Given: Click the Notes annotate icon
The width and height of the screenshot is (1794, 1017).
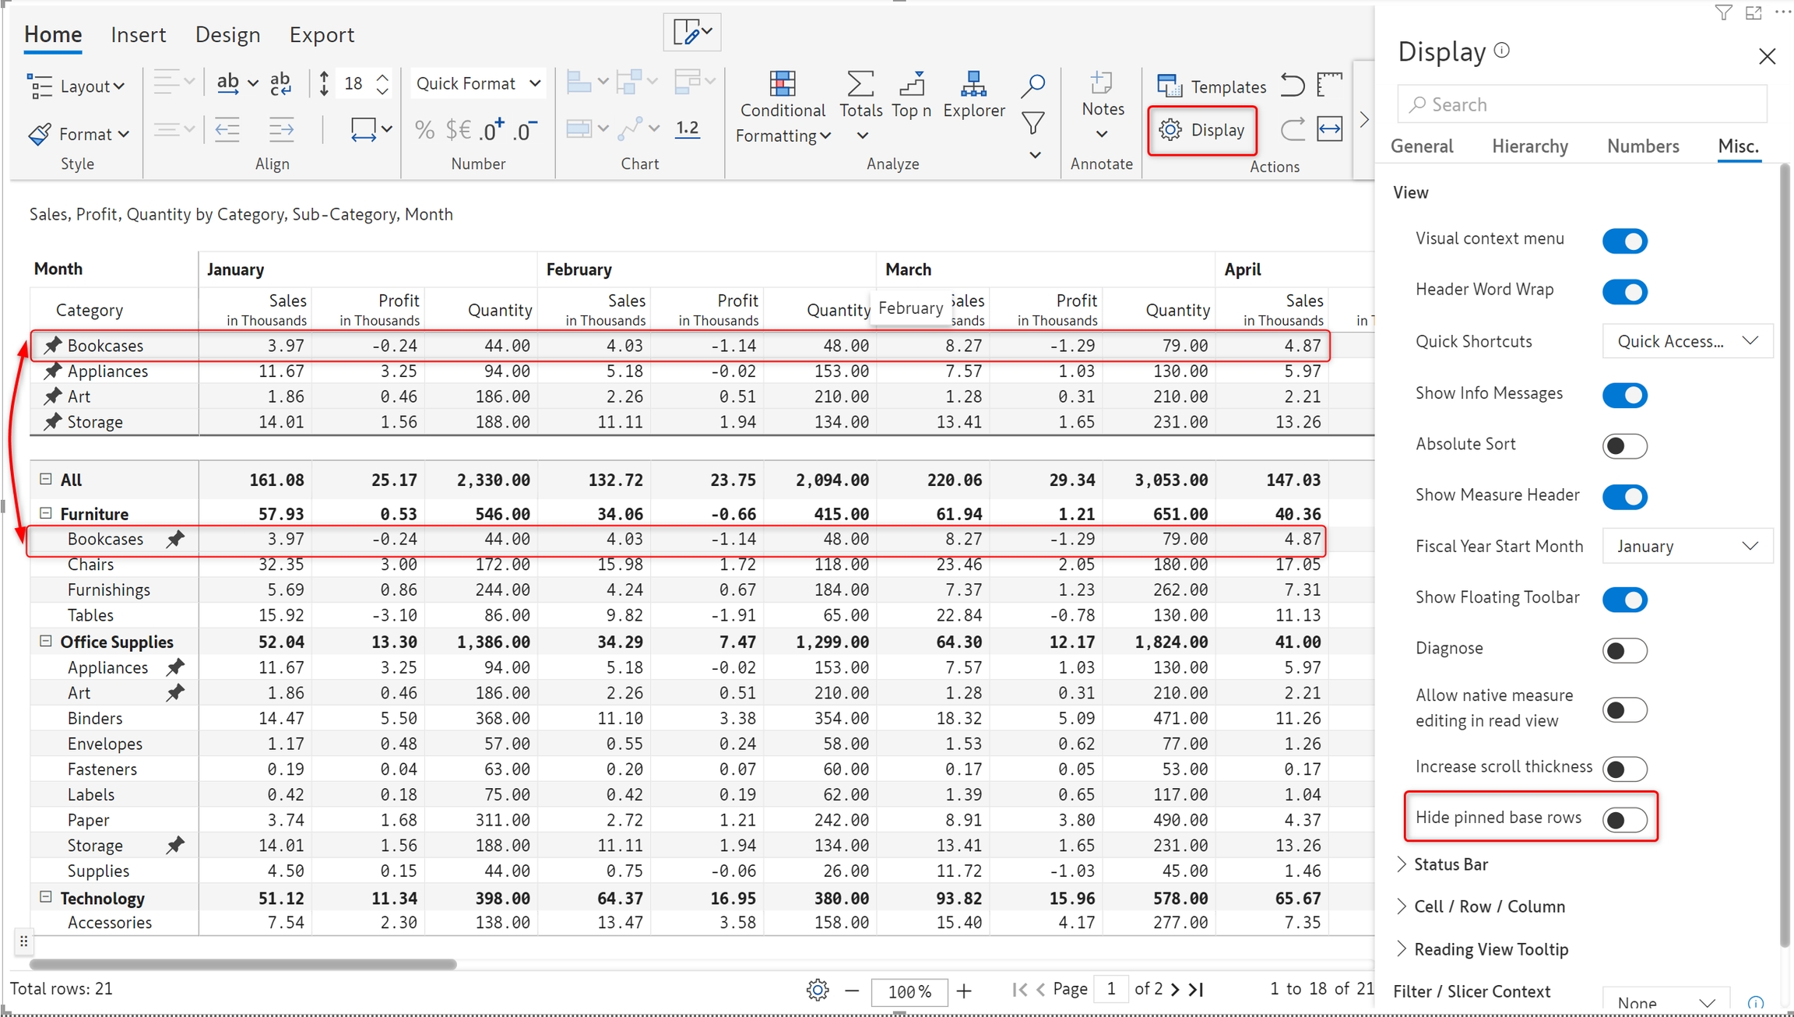Looking at the screenshot, I should coord(1102,84).
